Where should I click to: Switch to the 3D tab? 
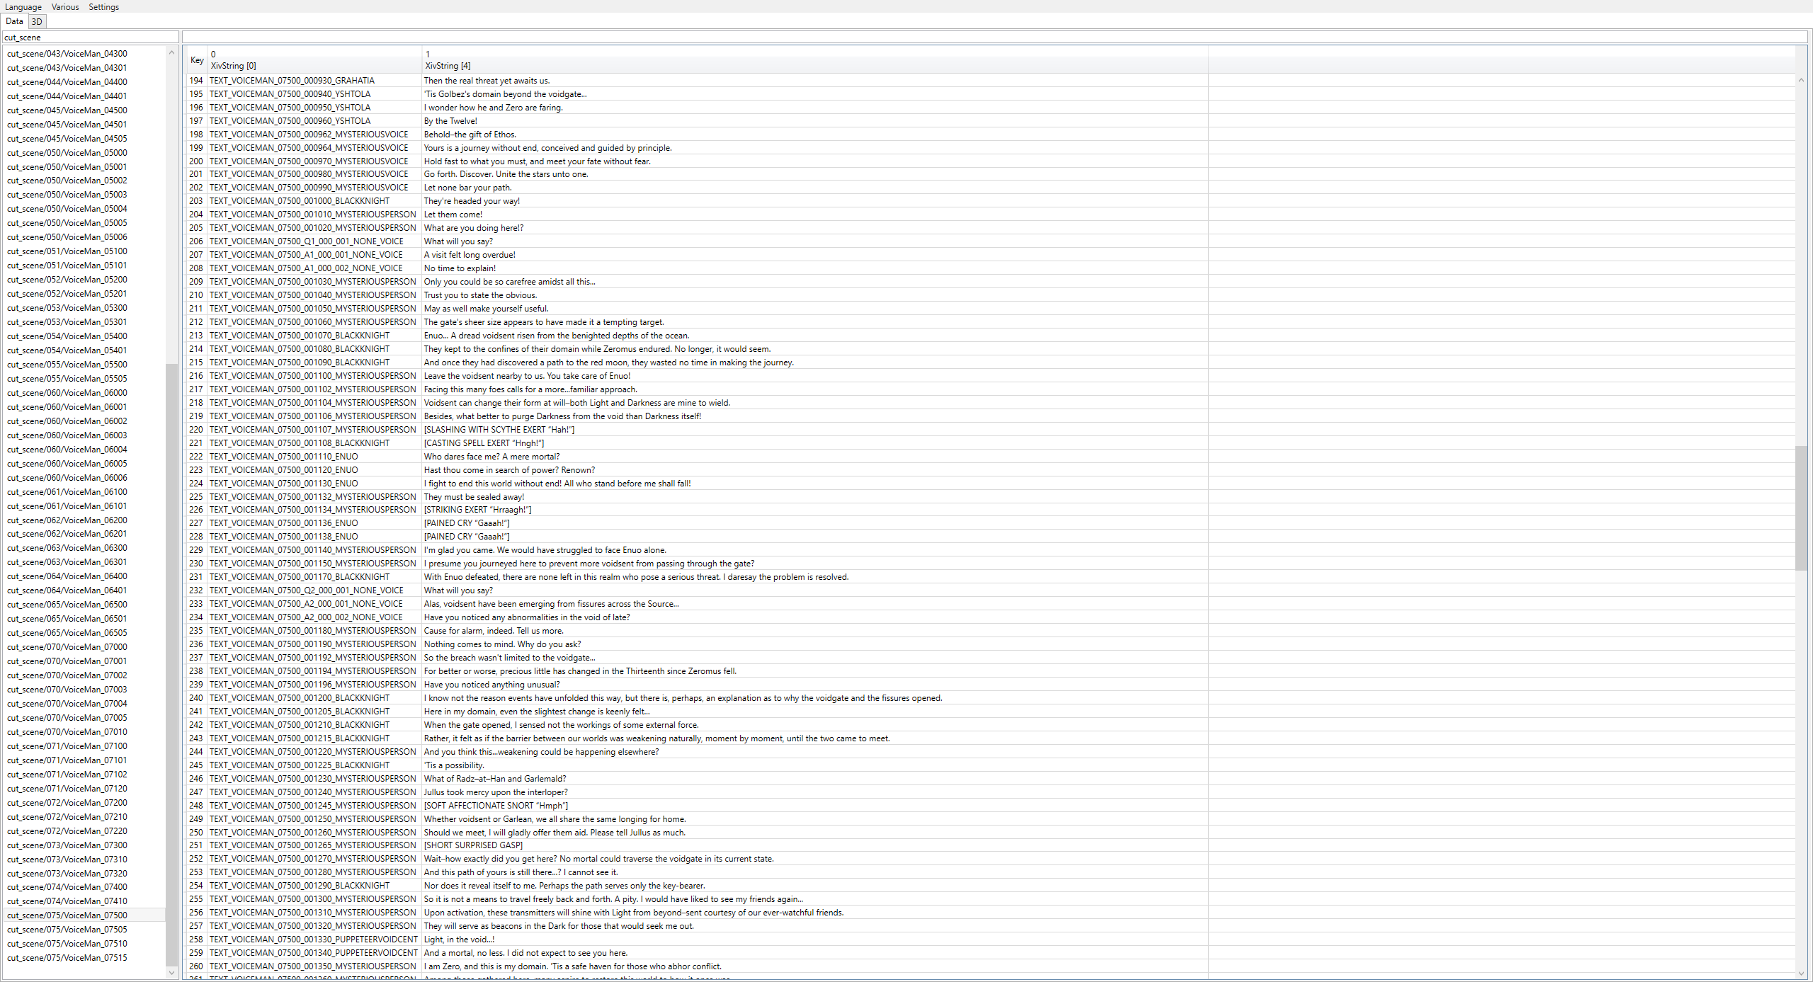[37, 22]
